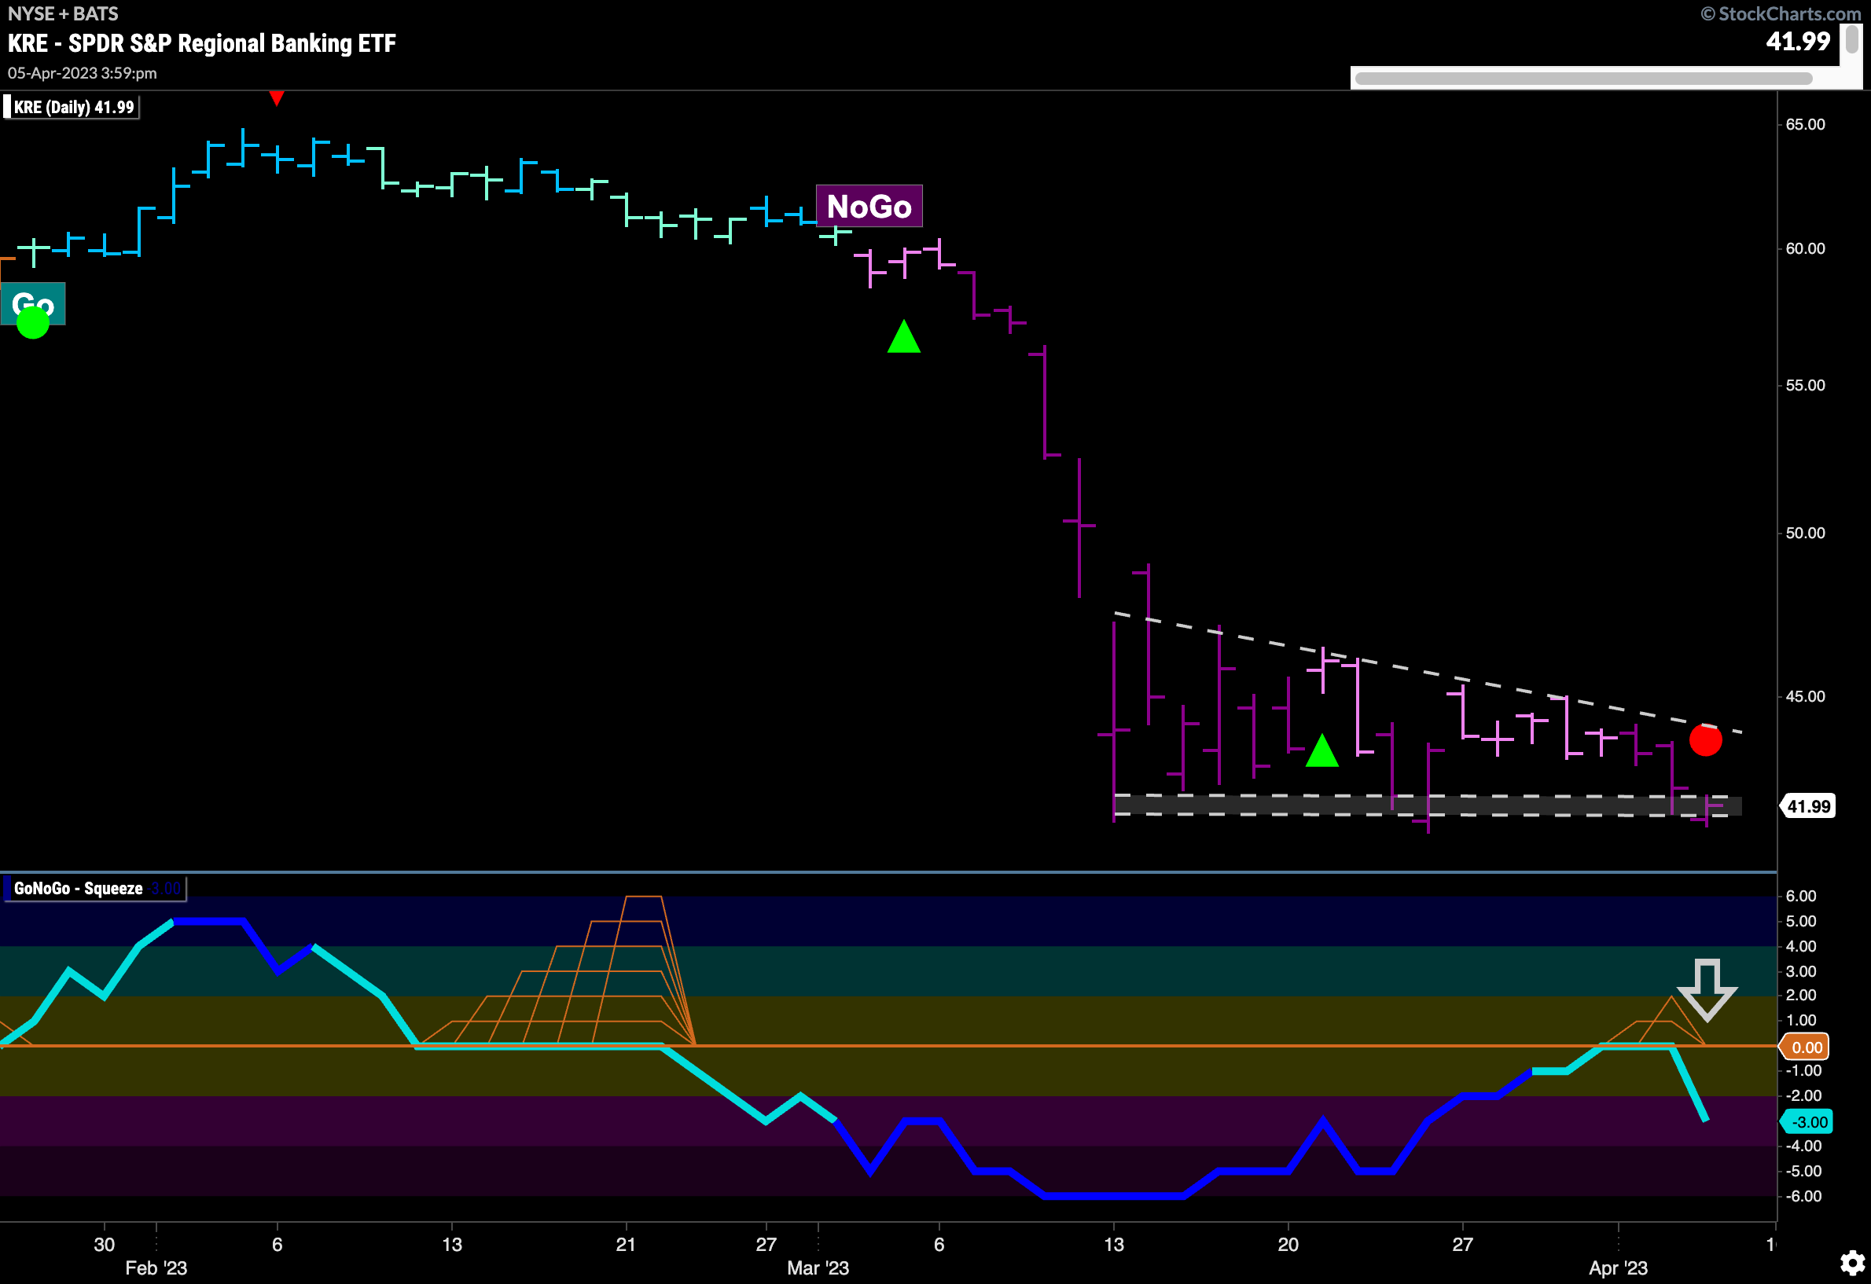
Task: Click the 50.00 price axis label
Action: 1805,534
